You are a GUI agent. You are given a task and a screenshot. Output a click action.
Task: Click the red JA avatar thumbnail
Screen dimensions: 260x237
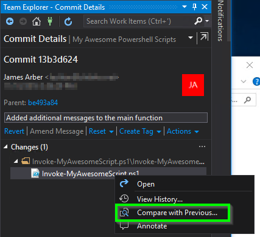[x=193, y=85]
